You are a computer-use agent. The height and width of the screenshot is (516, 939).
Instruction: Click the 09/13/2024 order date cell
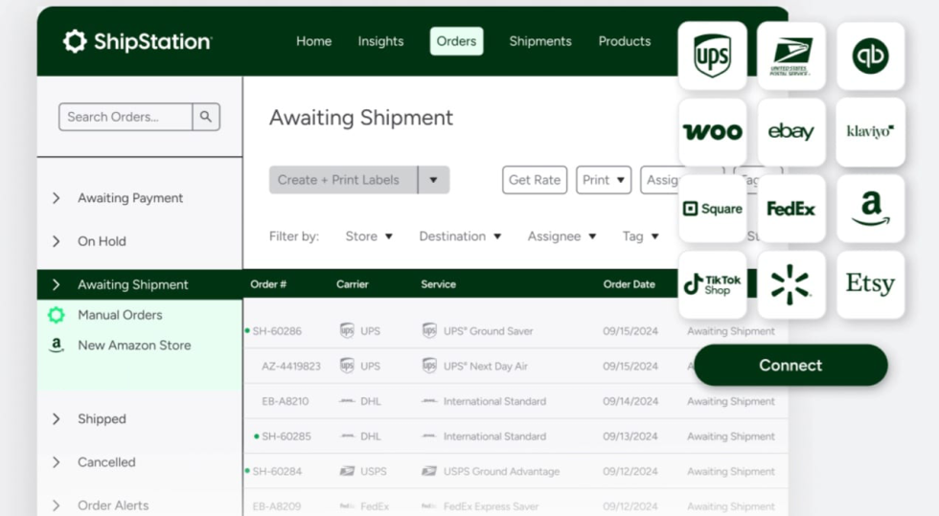(630, 437)
